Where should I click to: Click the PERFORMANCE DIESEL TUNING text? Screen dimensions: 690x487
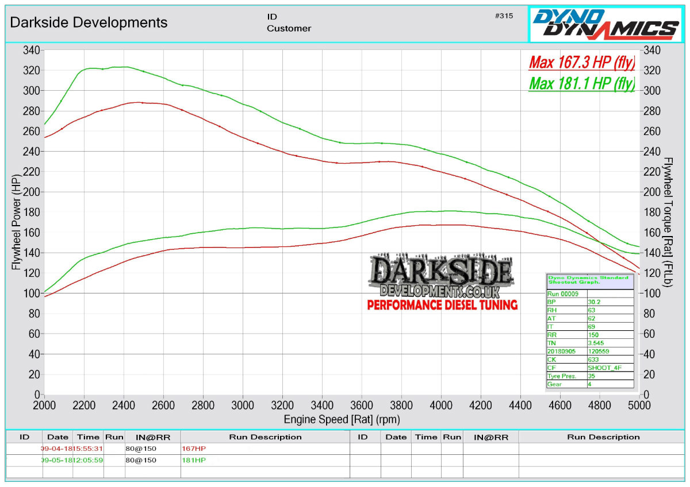[x=442, y=304]
